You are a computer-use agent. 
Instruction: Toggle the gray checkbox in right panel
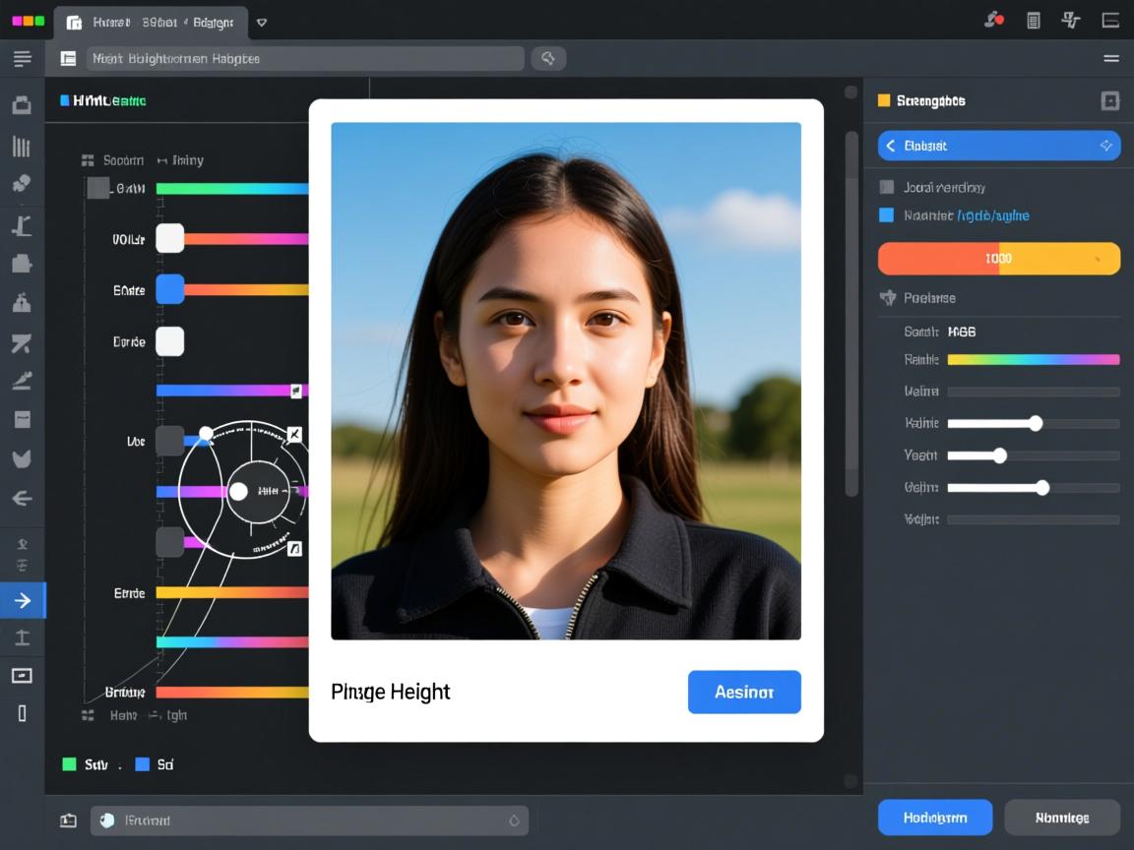887,187
